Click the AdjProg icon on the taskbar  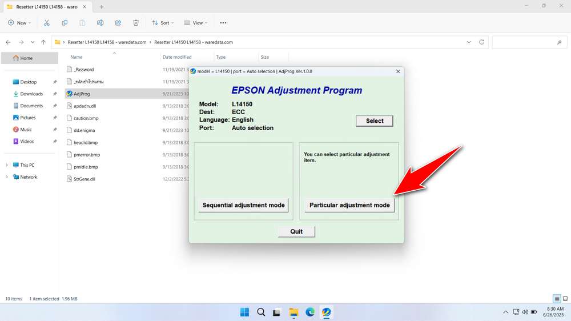coord(326,312)
